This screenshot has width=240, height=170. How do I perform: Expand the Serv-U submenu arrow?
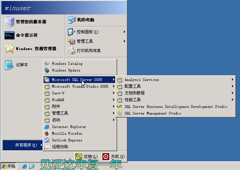coord(114,93)
